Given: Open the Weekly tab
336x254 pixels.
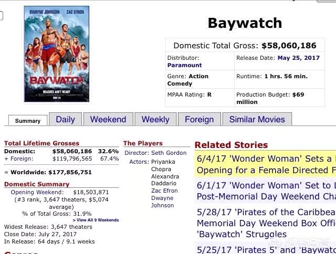Looking at the screenshot, I should (155, 119).
